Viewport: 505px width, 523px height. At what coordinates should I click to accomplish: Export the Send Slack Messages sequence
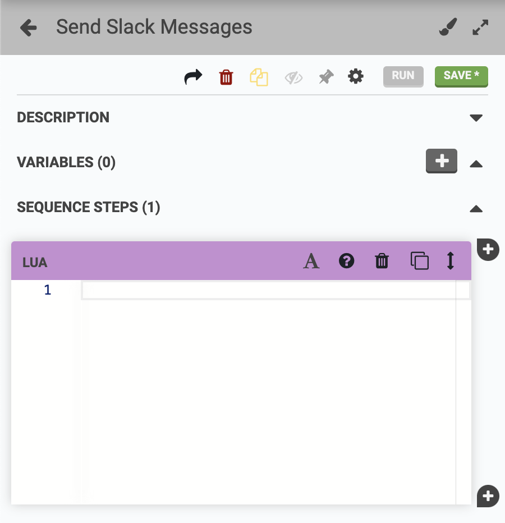click(193, 76)
